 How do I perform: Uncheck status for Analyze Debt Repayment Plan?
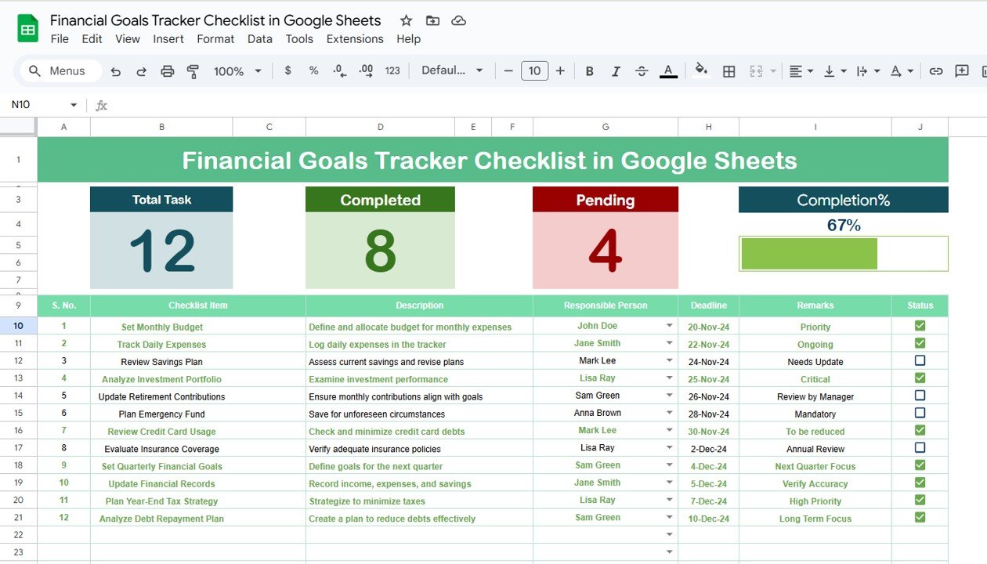(x=920, y=517)
